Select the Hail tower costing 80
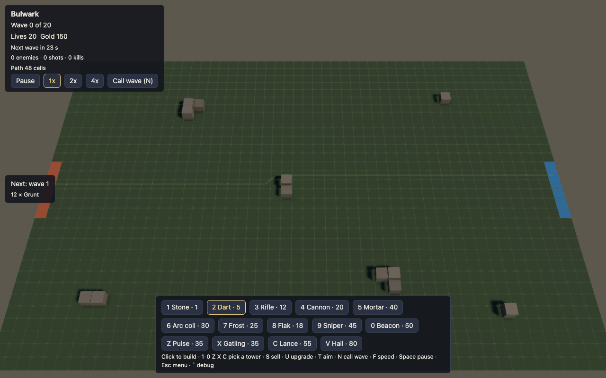Viewport: 606px width, 378px height. 341,344
